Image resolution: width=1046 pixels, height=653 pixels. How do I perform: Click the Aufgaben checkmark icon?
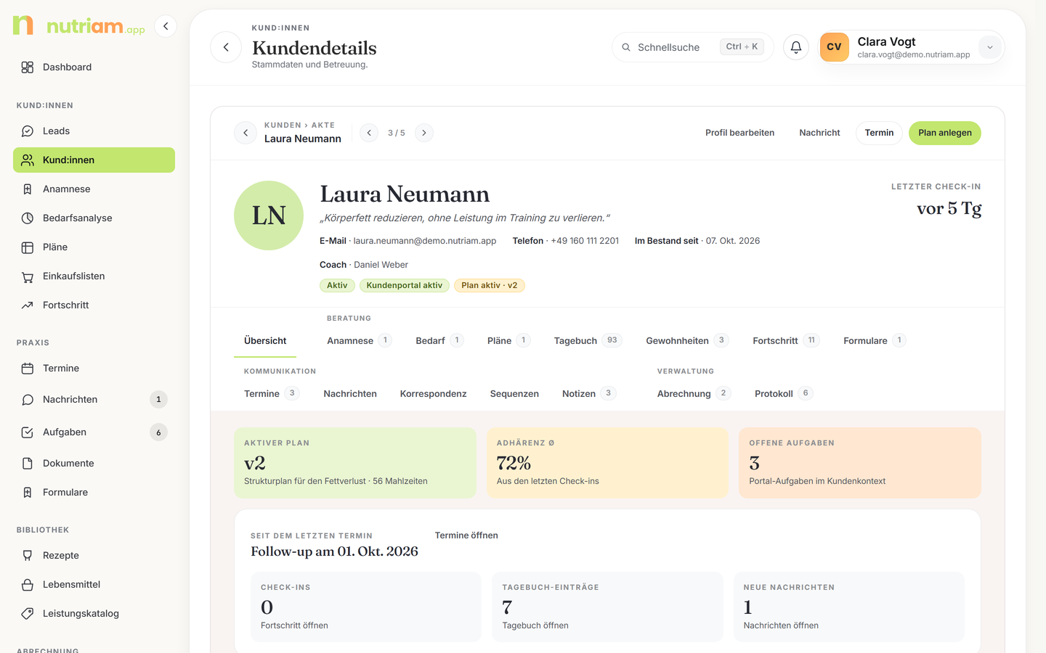[28, 432]
